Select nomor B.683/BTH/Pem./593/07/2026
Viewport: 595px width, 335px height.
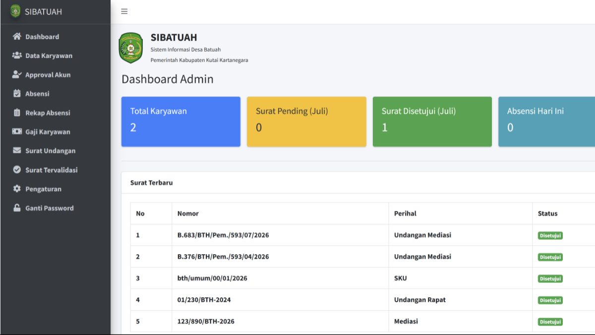tap(223, 235)
